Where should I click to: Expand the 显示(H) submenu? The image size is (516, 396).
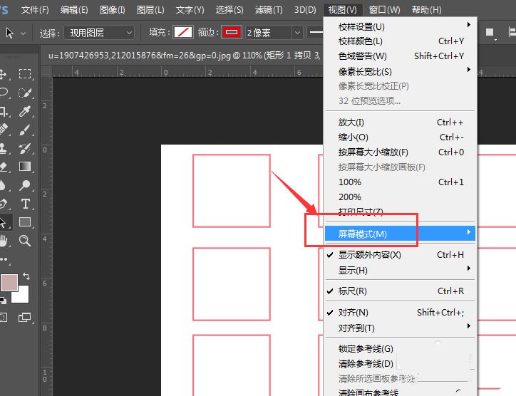[400, 270]
